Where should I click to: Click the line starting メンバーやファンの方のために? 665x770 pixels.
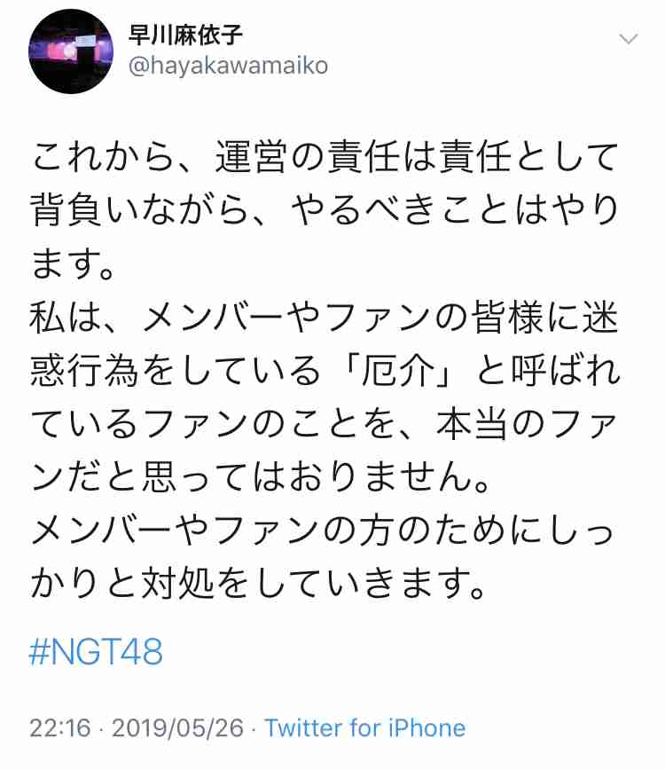(323, 530)
